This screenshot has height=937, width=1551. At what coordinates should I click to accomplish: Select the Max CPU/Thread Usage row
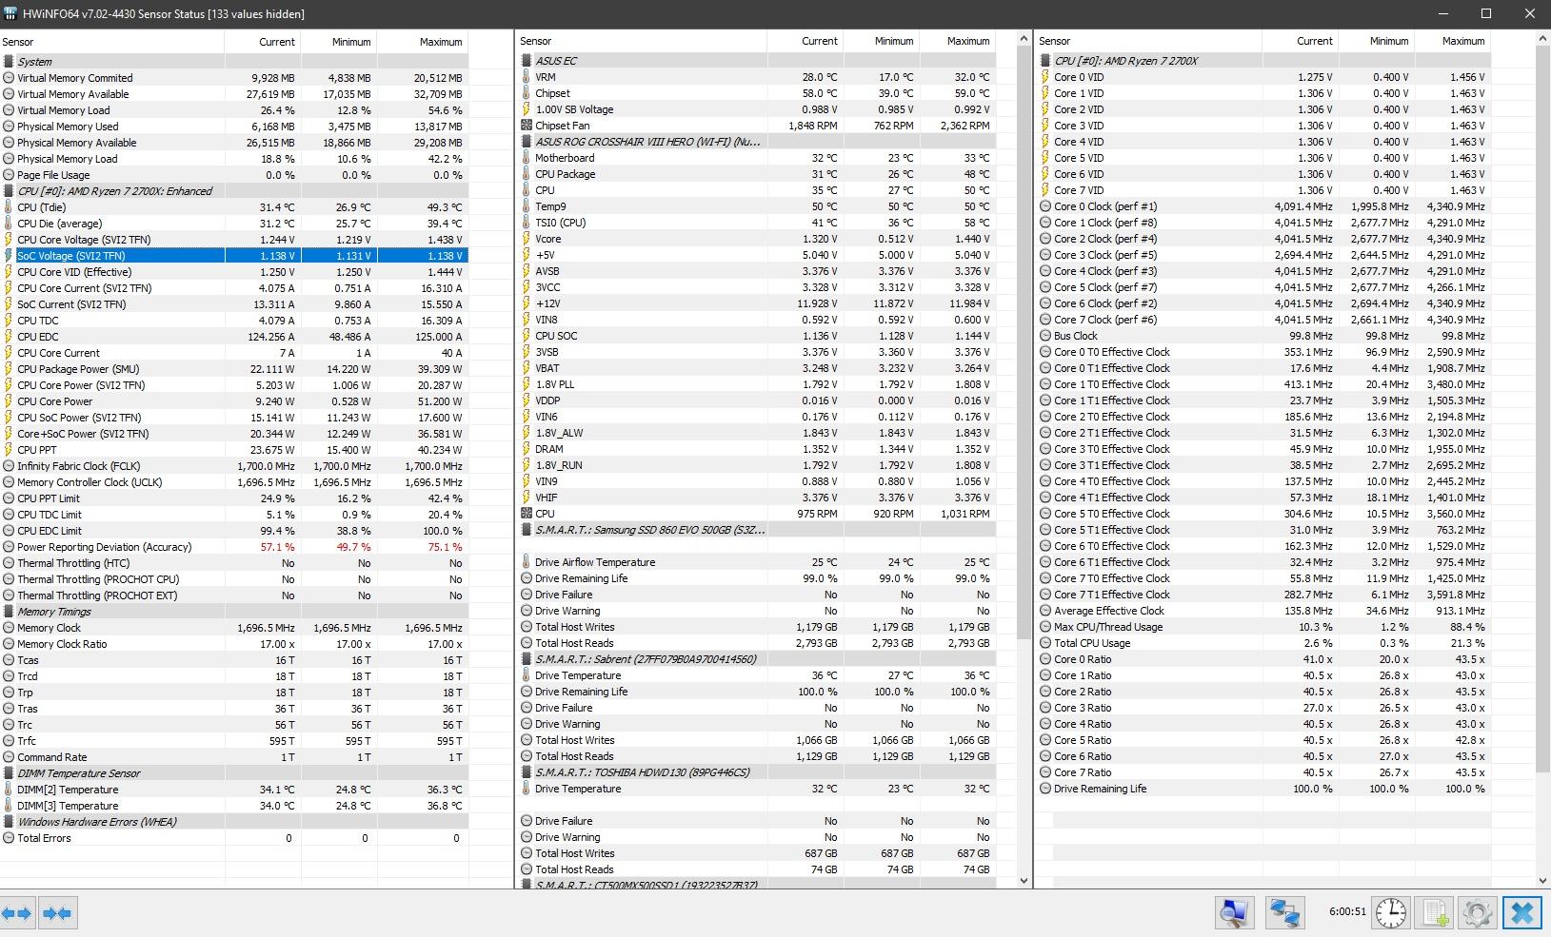(x=1263, y=627)
